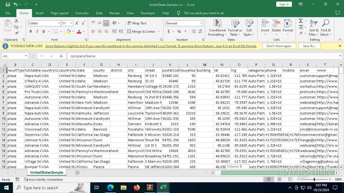Open Cell Styles gallery
Viewport: 344px width, 193px height.
249,28
